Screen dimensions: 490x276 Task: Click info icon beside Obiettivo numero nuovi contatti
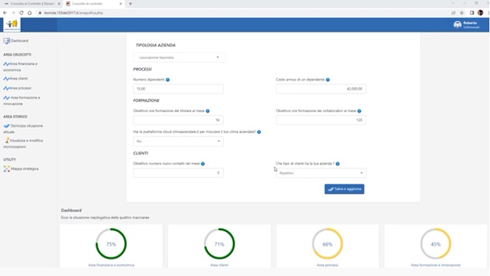[202, 164]
